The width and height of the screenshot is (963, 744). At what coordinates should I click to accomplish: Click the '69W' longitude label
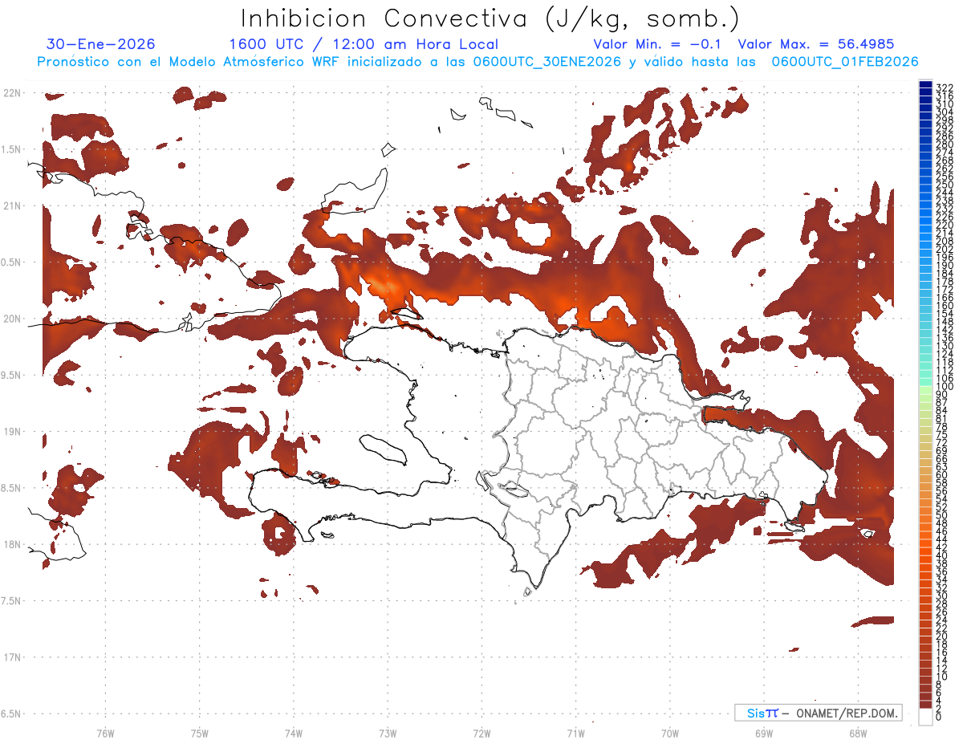[x=764, y=733]
